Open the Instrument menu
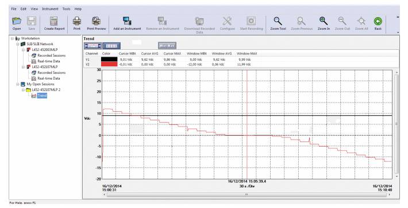Image resolution: width=408 pixels, height=208 pixels. coord(50,9)
